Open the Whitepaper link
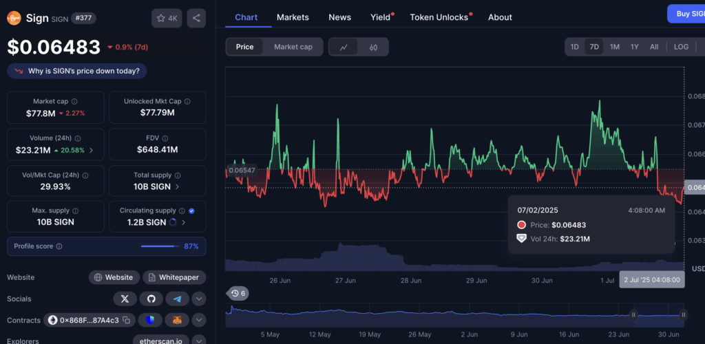 (174, 277)
